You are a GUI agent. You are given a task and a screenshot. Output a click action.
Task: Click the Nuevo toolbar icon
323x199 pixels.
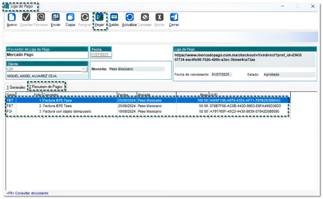point(12,17)
